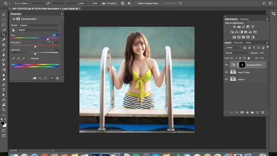Add a Photo Filter adjustment
The width and height of the screenshot is (277, 156).
point(246,32)
